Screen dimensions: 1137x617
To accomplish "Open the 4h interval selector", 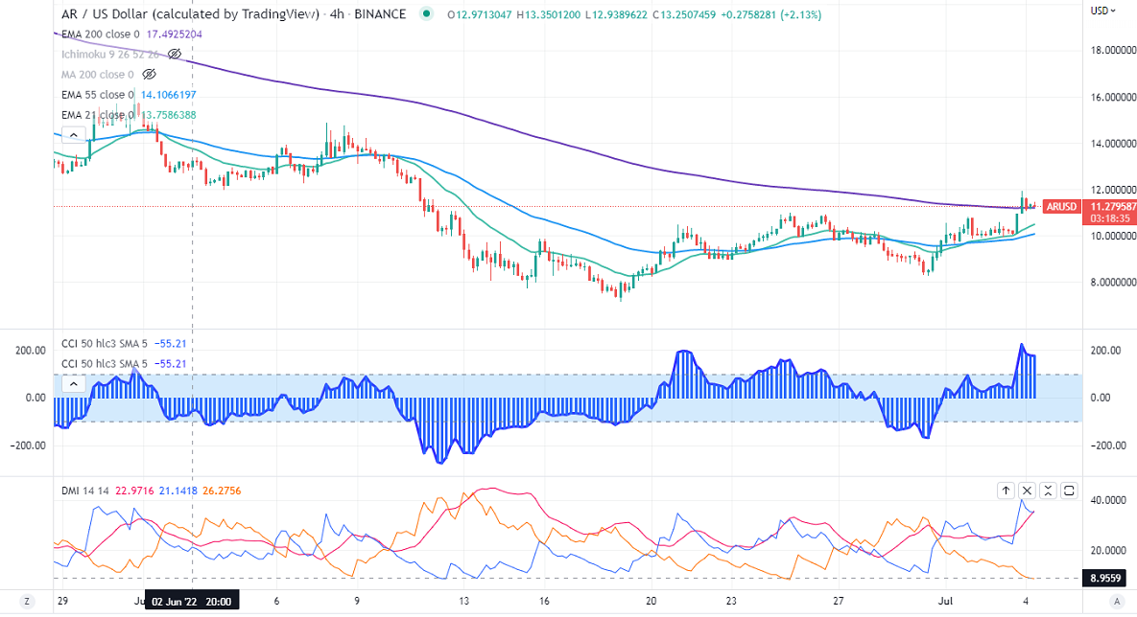I will click(x=337, y=13).
